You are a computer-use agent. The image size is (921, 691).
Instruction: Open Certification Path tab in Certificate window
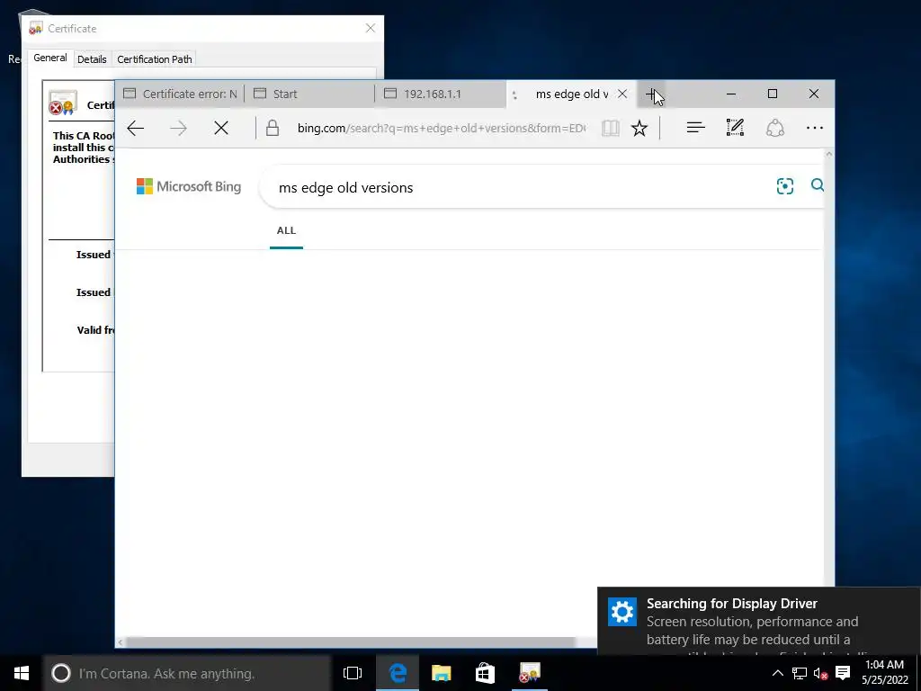point(155,59)
